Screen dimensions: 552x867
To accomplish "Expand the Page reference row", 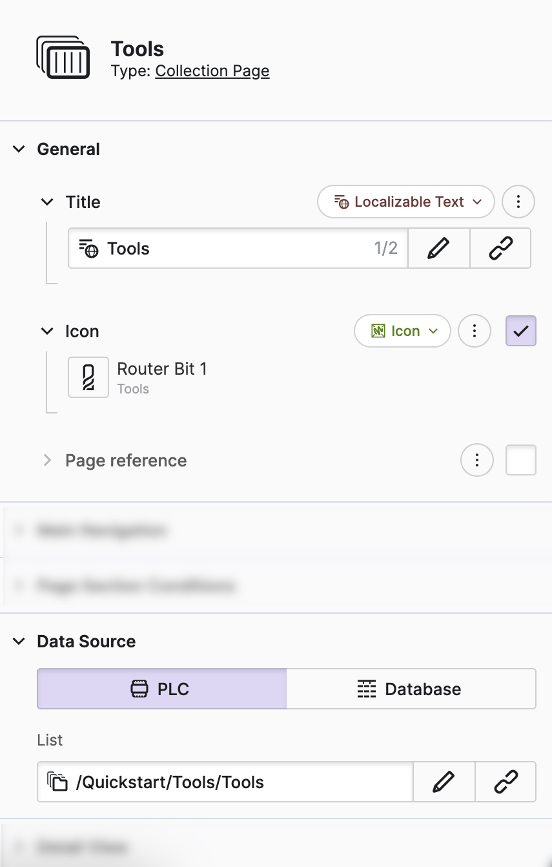I will [x=47, y=461].
